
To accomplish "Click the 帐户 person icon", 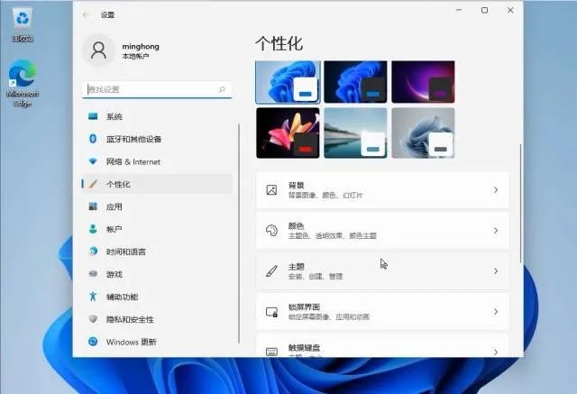I will (93, 229).
